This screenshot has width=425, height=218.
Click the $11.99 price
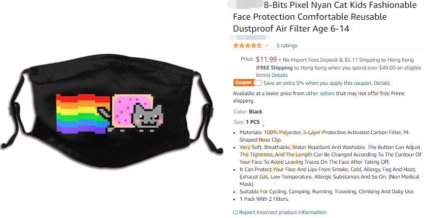click(x=266, y=59)
